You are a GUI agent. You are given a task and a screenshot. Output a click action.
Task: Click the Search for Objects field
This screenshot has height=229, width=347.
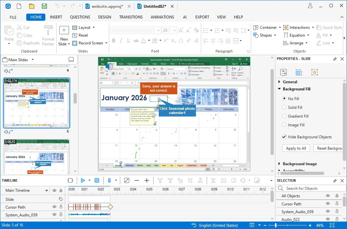pos(308,188)
